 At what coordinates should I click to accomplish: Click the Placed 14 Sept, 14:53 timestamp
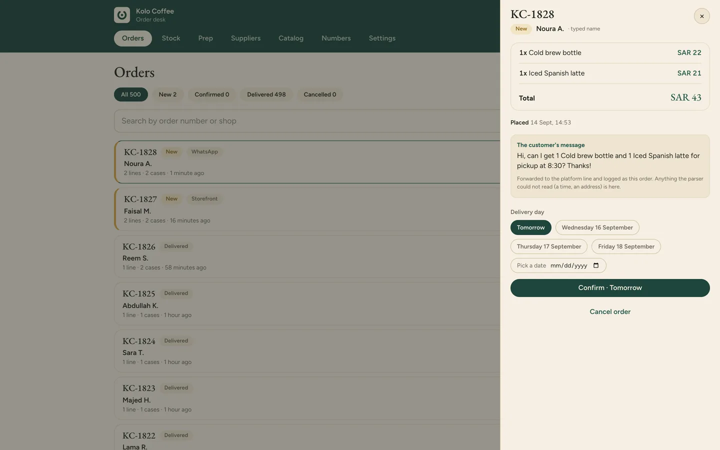pyautogui.click(x=540, y=122)
